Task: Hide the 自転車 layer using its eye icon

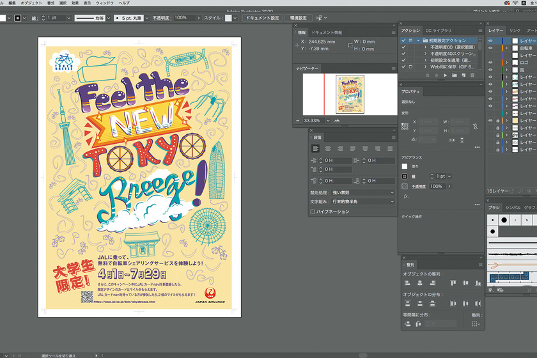Action: click(x=490, y=48)
